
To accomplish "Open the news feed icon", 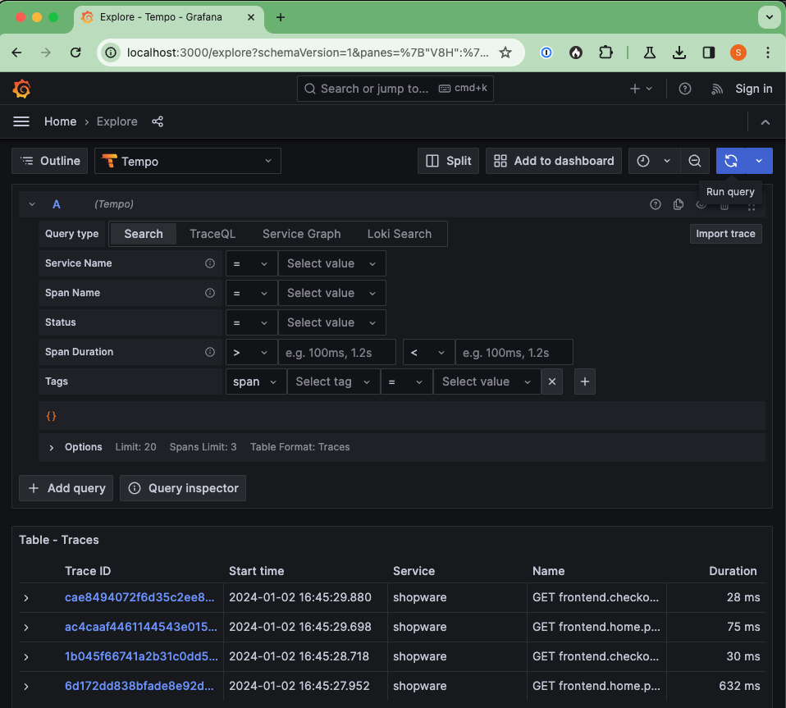I will 717,89.
